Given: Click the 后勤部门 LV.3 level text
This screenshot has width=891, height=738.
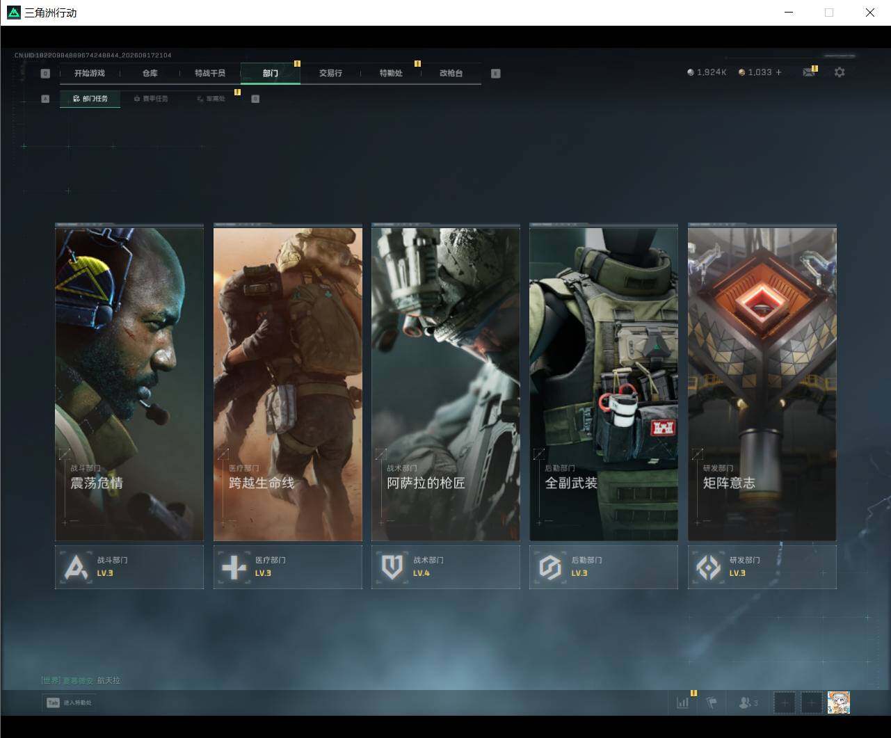Looking at the screenshot, I should tap(579, 573).
